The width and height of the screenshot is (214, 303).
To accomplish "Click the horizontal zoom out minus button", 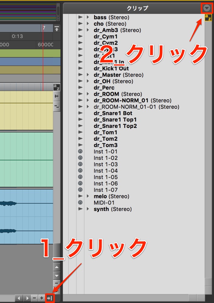I will [x=34, y=298].
